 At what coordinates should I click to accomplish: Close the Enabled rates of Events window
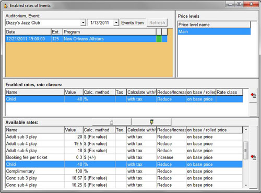251,4
